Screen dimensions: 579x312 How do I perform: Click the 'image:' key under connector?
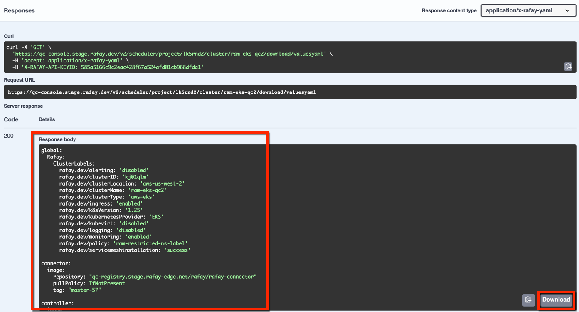[x=56, y=270]
